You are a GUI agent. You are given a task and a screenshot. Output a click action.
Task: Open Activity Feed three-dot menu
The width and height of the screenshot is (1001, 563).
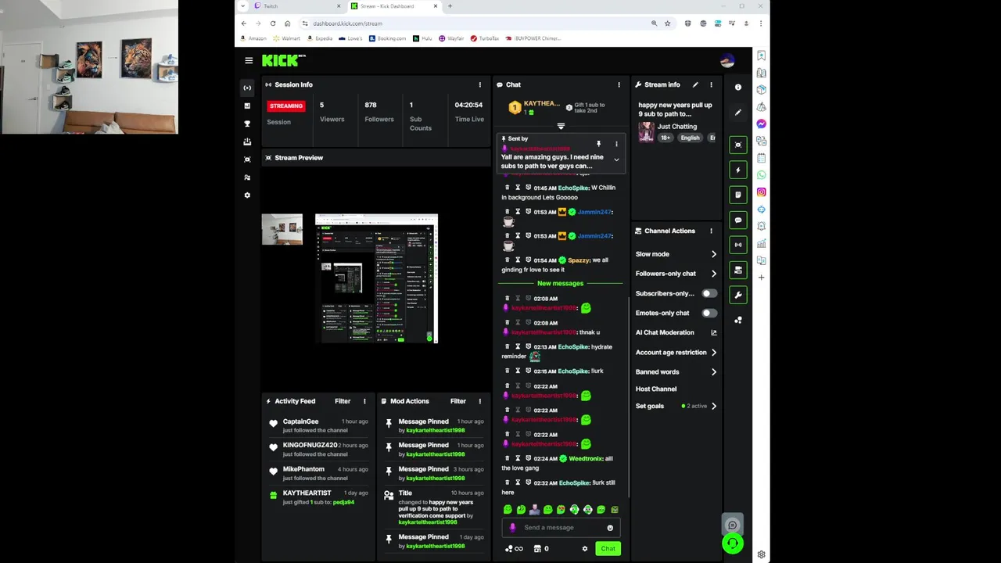[364, 401]
